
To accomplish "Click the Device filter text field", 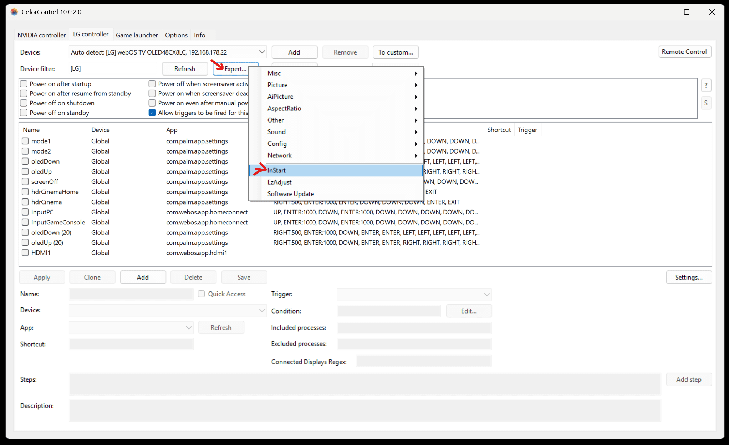I will 113,68.
